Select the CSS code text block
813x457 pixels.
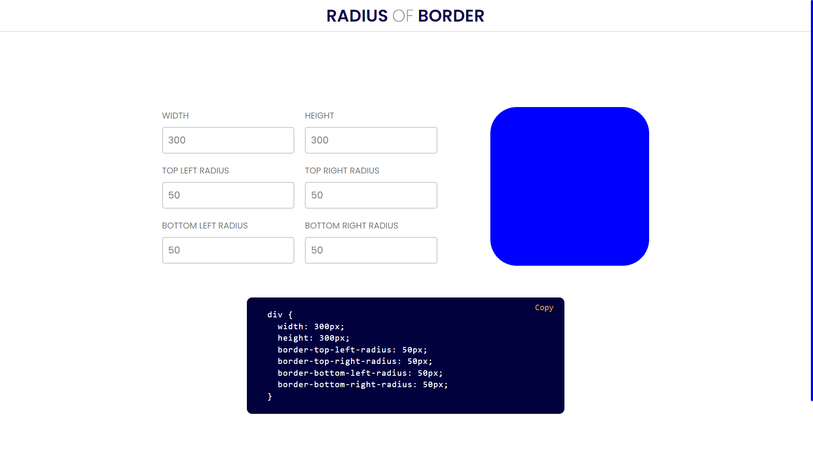405,355
